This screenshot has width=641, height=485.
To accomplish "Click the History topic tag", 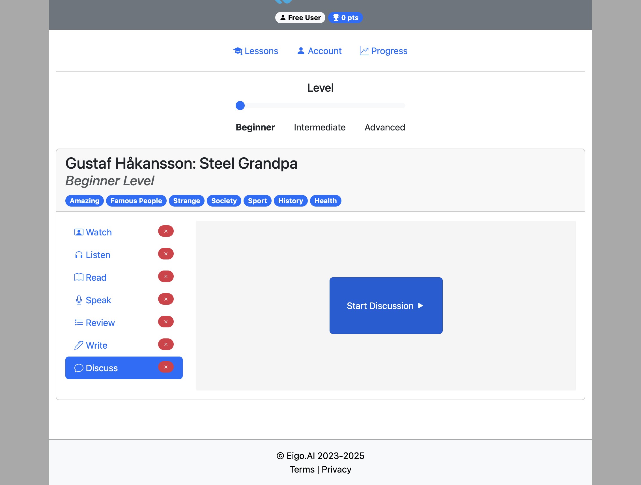I will point(291,201).
